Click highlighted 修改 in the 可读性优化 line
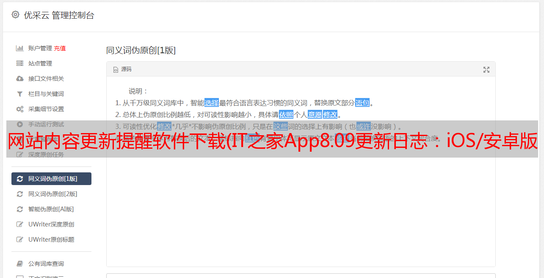 coord(164,126)
